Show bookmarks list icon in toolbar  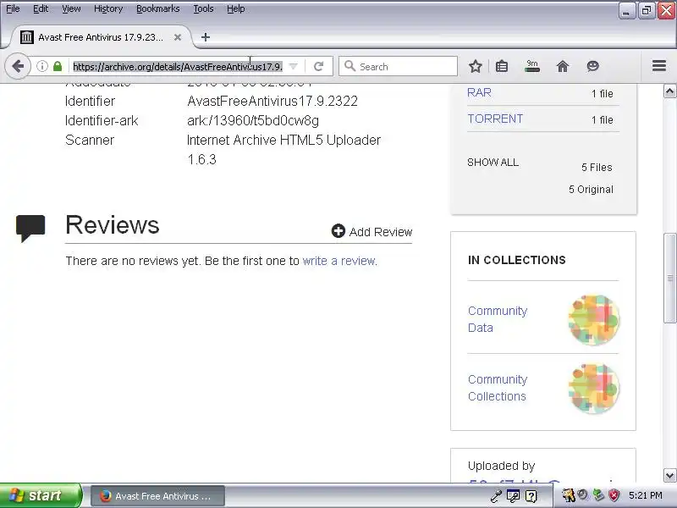[x=501, y=66]
